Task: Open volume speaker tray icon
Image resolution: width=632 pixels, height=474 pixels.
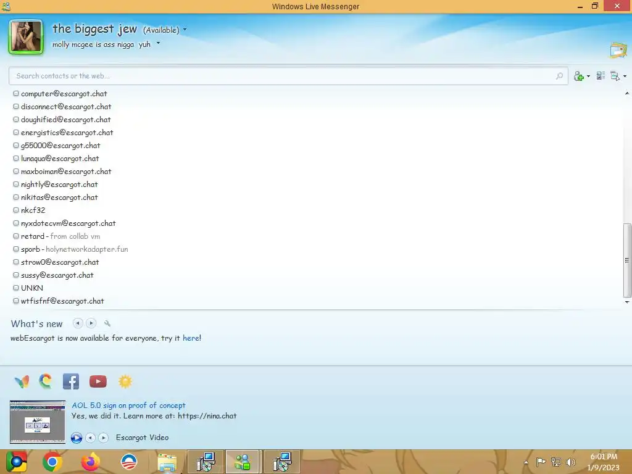Action: click(570, 462)
